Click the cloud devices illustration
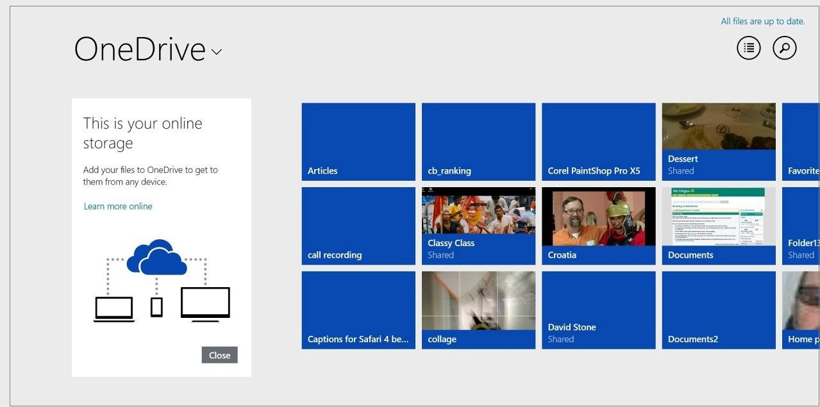The height and width of the screenshot is (407, 820). click(x=162, y=280)
